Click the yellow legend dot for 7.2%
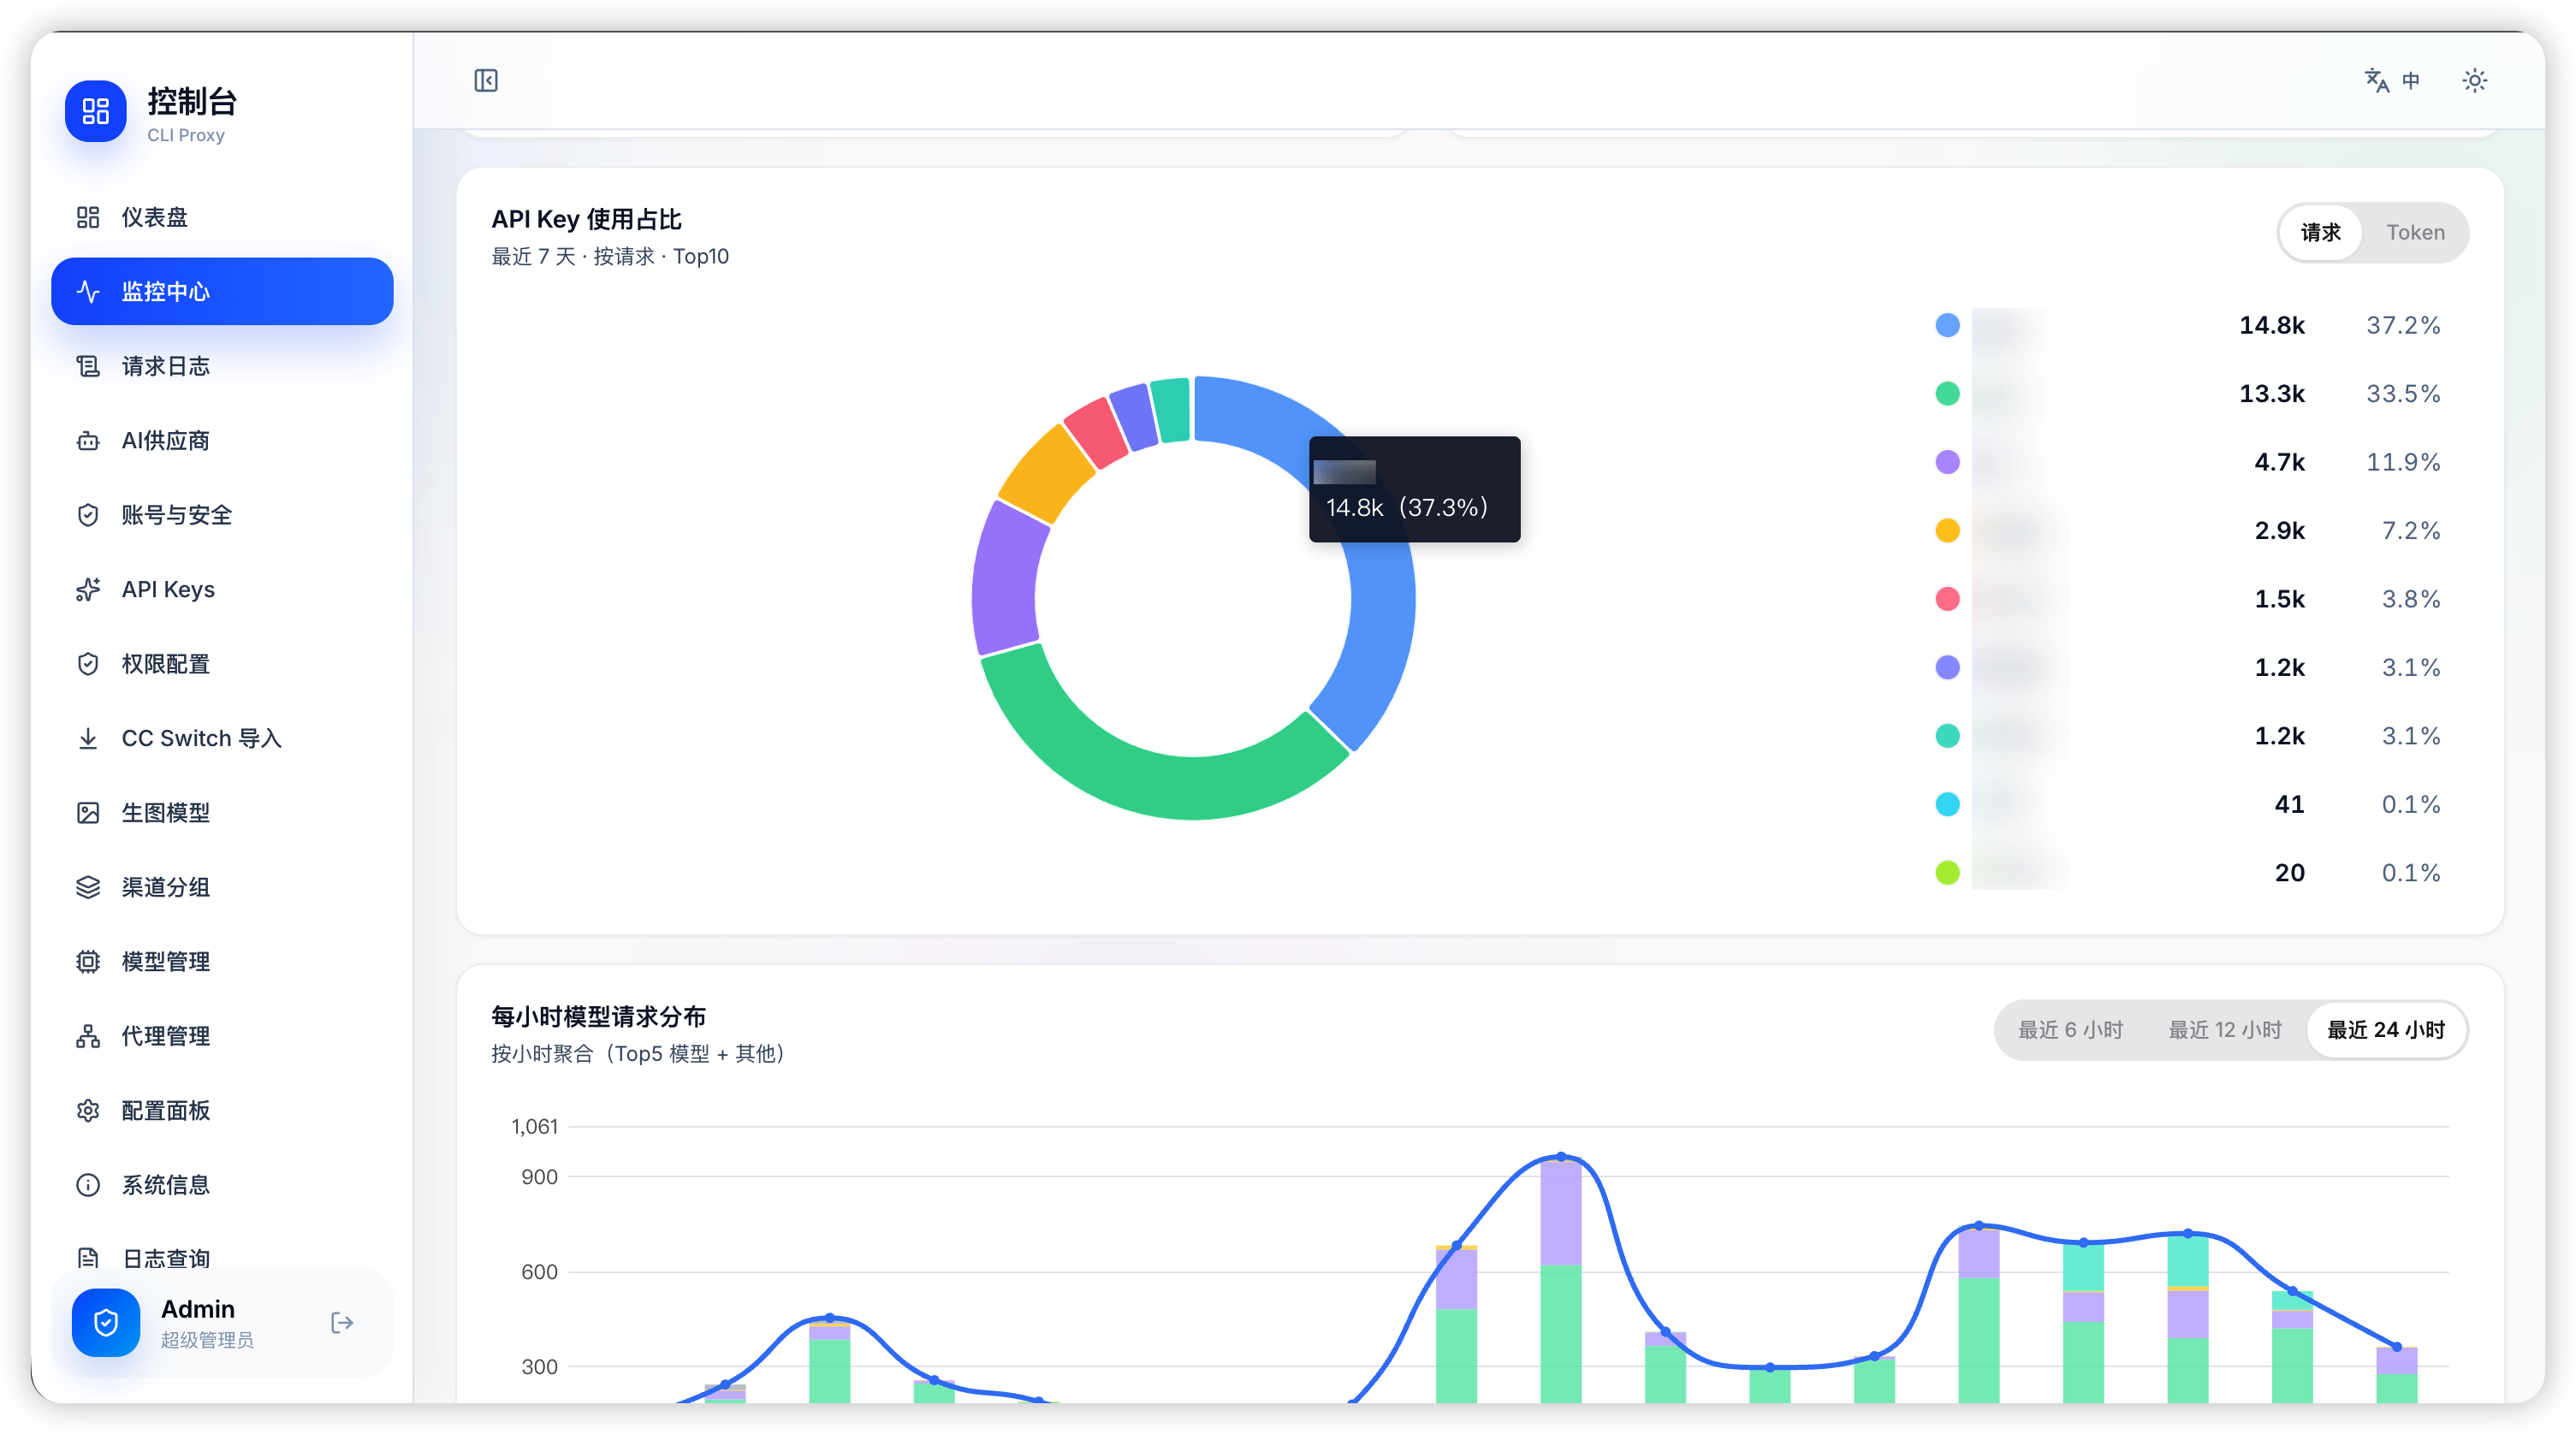Screen dimensions: 2576x1434 (1947, 530)
